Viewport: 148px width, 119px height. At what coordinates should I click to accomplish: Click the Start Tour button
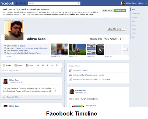click(107, 10)
